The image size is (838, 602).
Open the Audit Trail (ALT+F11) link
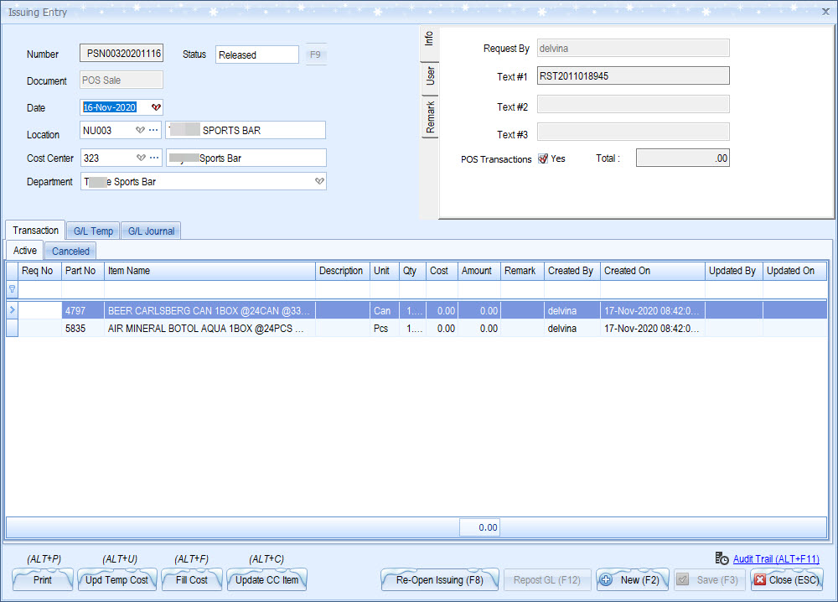(x=775, y=559)
